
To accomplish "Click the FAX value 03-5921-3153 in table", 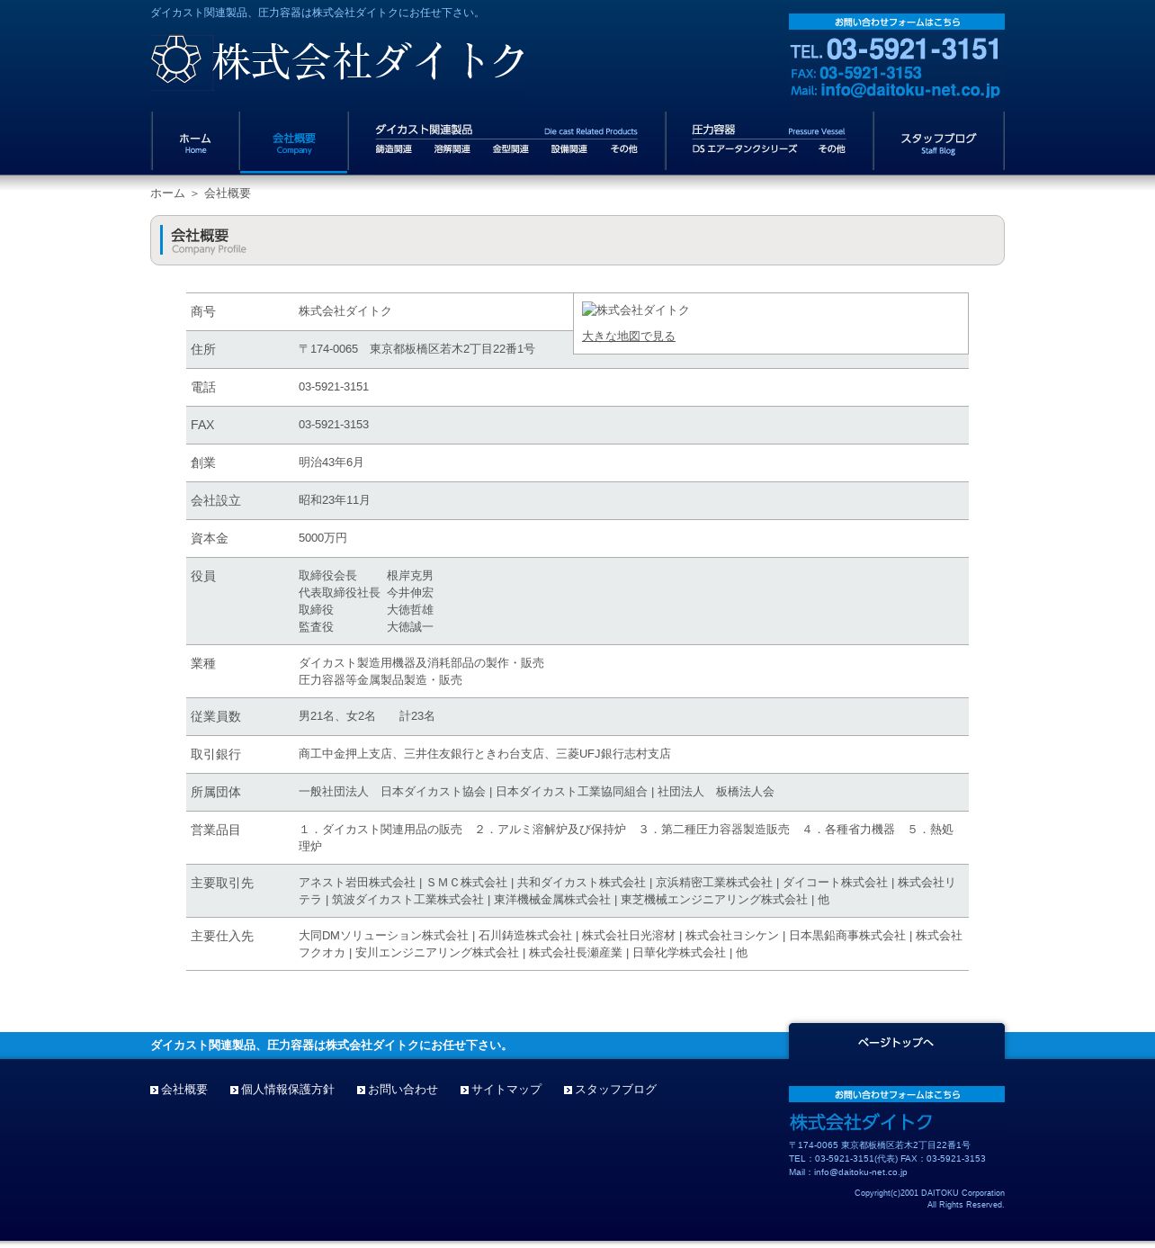I will coord(334,425).
